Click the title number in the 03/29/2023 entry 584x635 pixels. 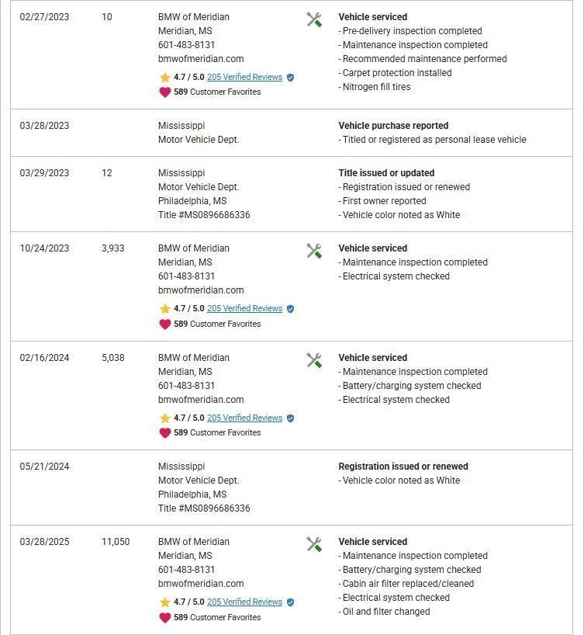(204, 215)
